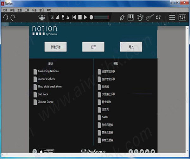Click the microphone real-time record icon

(63, 17)
